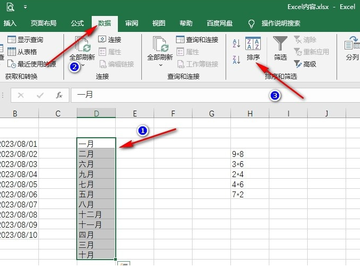Sort ascending with the A-Z icon

(236, 43)
